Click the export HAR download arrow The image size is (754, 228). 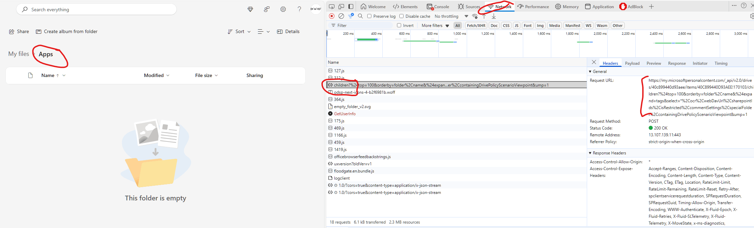pyautogui.click(x=494, y=16)
